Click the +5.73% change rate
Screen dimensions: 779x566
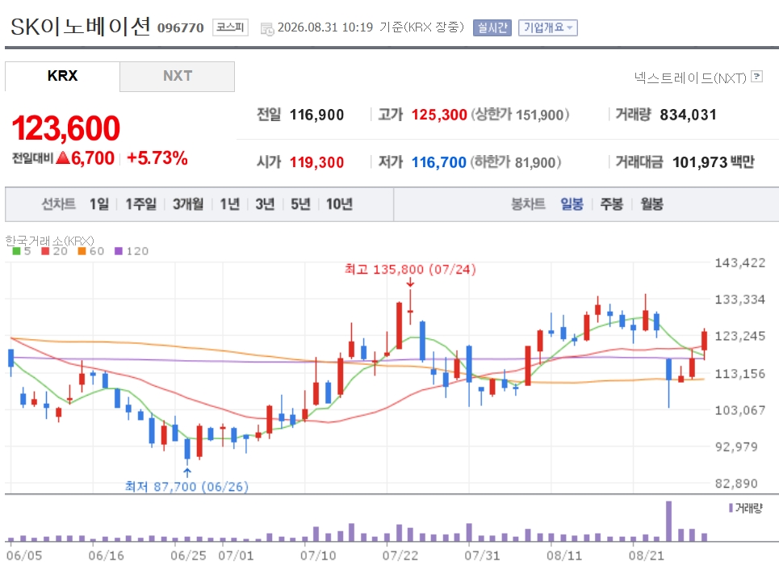coord(157,158)
